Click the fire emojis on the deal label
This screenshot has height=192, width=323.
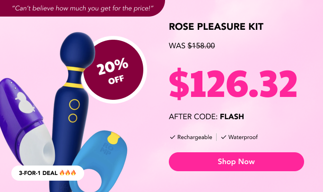click(68, 173)
